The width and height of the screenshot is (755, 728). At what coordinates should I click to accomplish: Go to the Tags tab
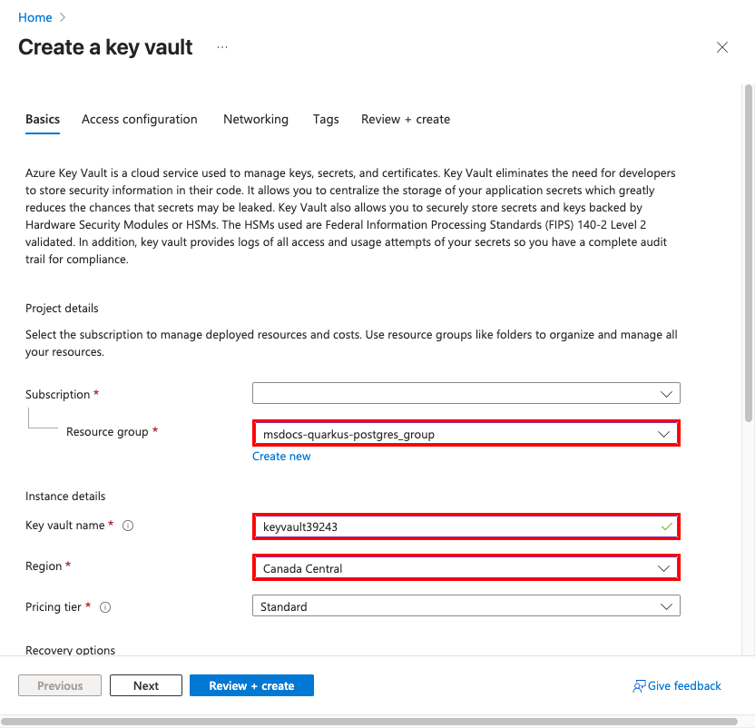pyautogui.click(x=326, y=119)
